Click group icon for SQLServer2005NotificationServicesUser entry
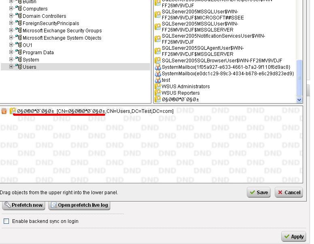 pos(157,39)
